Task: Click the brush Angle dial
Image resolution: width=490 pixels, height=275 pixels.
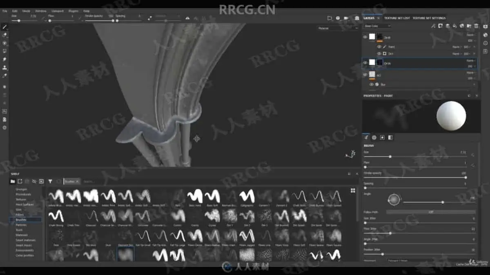Action: click(394, 200)
